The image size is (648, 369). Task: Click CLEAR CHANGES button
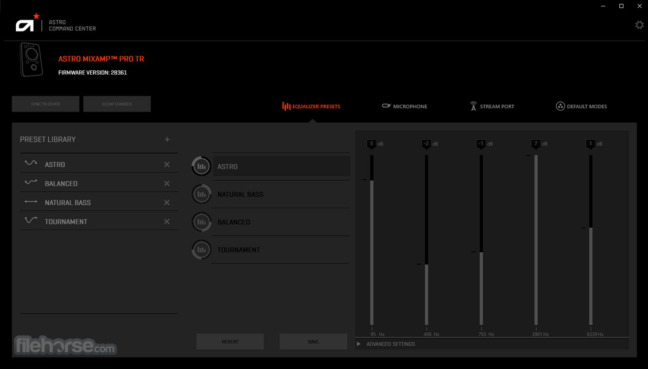[x=117, y=104]
